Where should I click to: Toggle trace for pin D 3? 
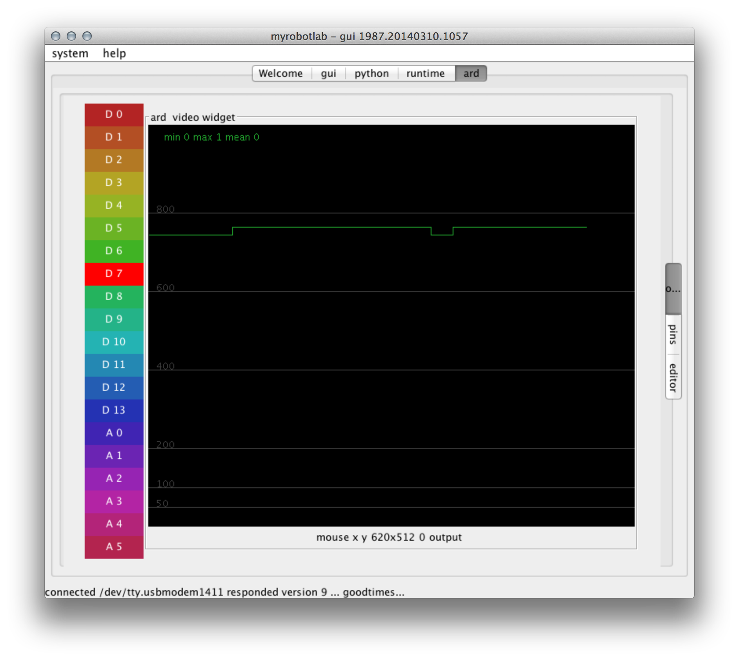tap(114, 183)
